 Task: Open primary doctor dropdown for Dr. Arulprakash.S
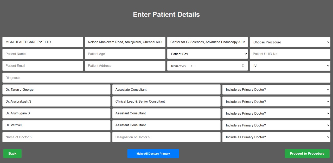(276, 102)
